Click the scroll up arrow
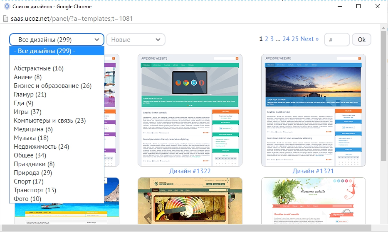The width and height of the screenshot is (388, 232). point(383,28)
